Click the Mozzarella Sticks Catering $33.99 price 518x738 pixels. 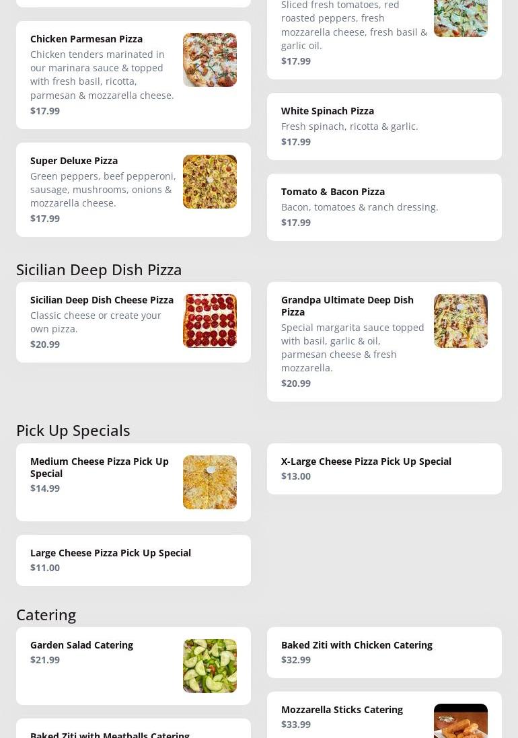(296, 725)
